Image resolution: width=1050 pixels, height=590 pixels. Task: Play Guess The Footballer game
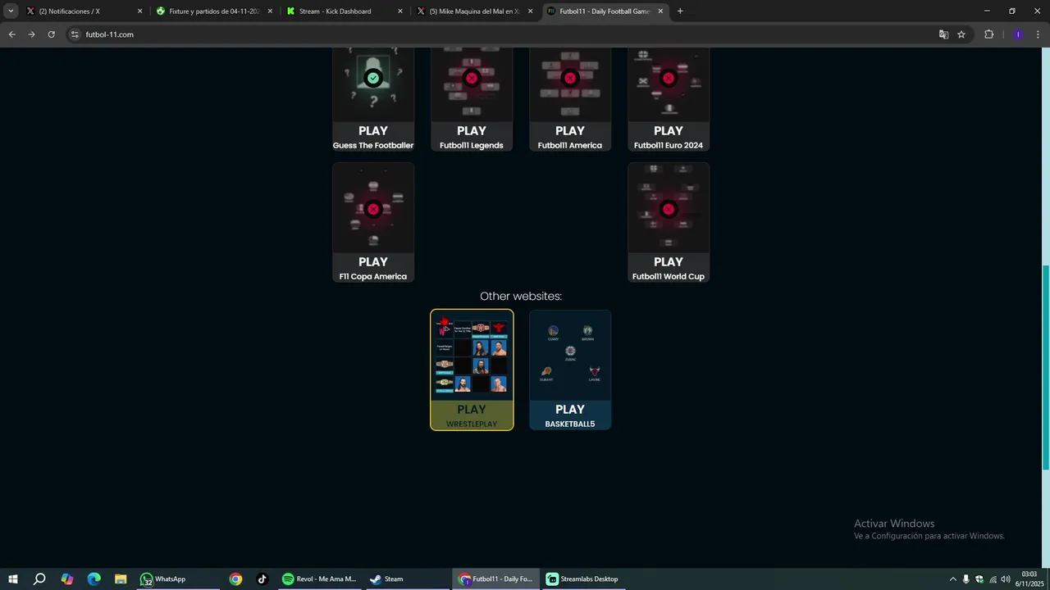pyautogui.click(x=373, y=100)
